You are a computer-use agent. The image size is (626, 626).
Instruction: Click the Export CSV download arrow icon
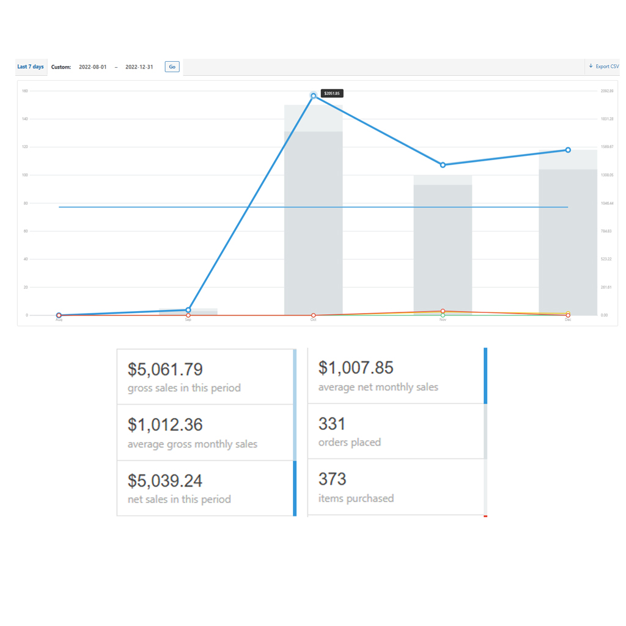[x=591, y=66]
